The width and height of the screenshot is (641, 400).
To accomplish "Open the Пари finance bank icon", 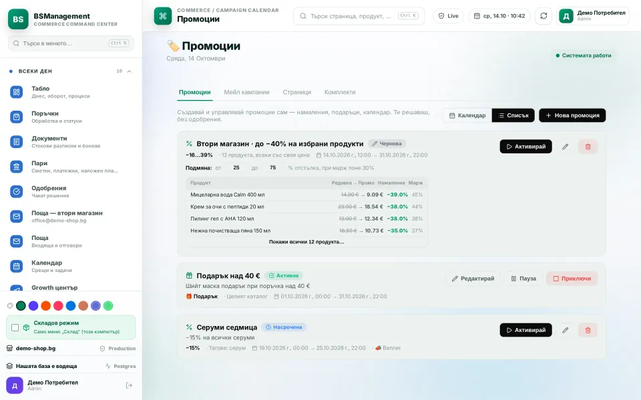I will pyautogui.click(x=16, y=167).
